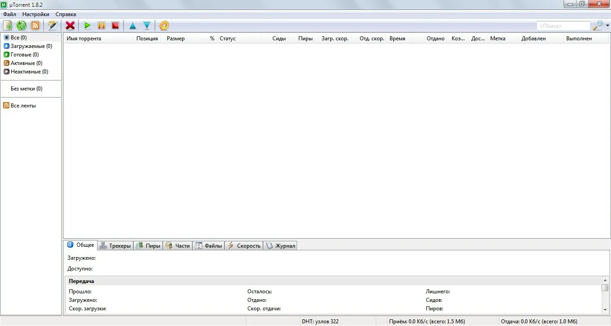Switch to the Общее tab
Screen dimensions: 611x326
point(81,245)
